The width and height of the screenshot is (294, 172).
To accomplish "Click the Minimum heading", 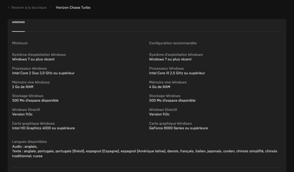I will point(20,43).
